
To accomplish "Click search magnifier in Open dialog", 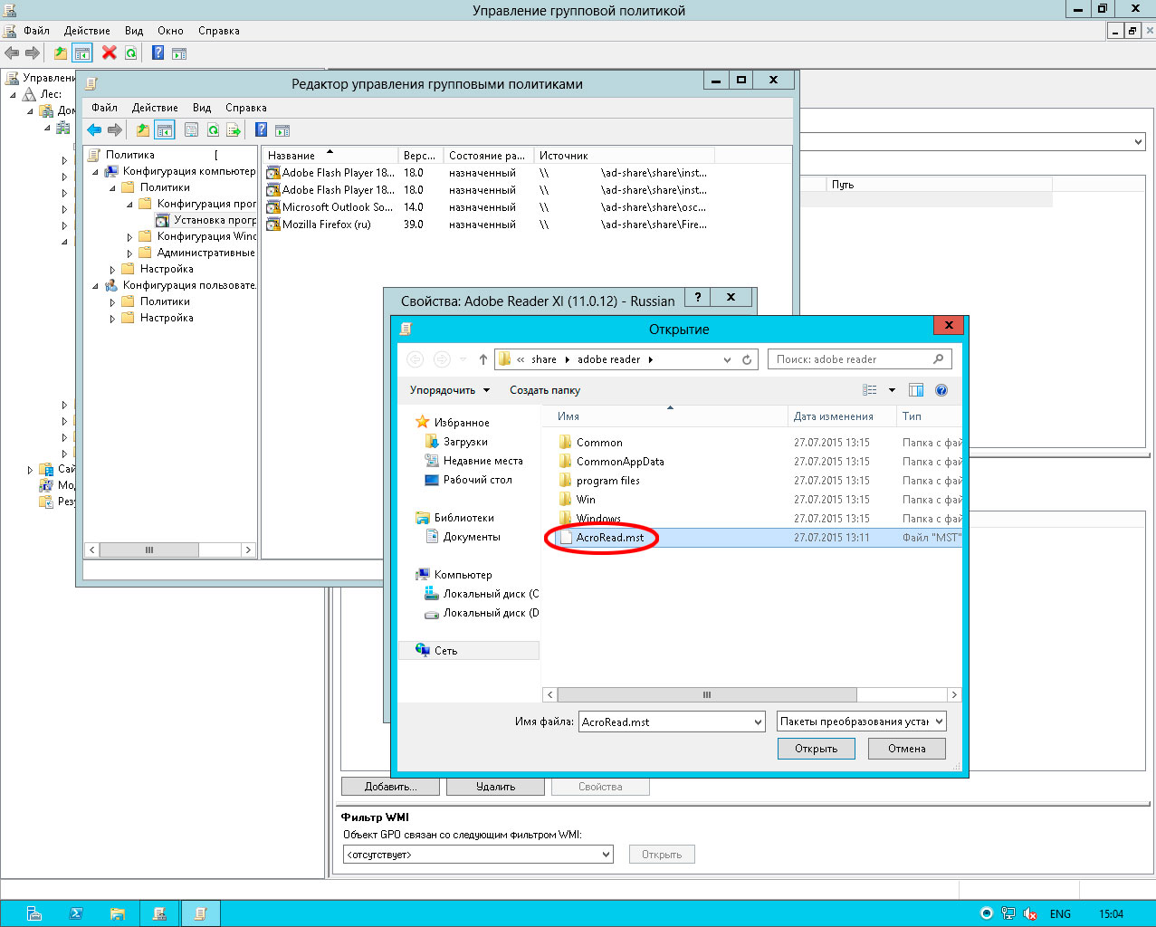I will [938, 359].
